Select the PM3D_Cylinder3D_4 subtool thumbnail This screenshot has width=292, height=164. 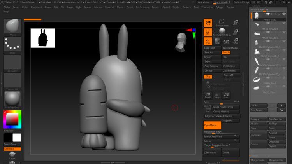pos(257,70)
